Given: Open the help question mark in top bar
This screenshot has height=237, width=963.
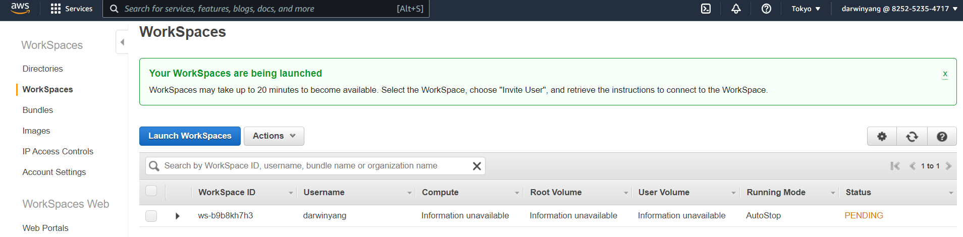Looking at the screenshot, I should pos(766,9).
